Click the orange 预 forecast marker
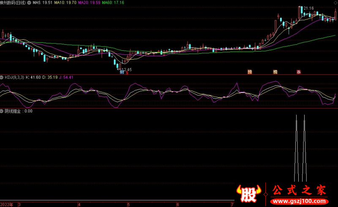 pyautogui.click(x=250, y=72)
